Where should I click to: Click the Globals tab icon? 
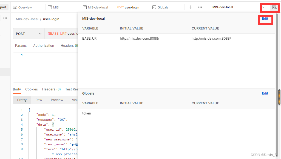tap(154, 7)
